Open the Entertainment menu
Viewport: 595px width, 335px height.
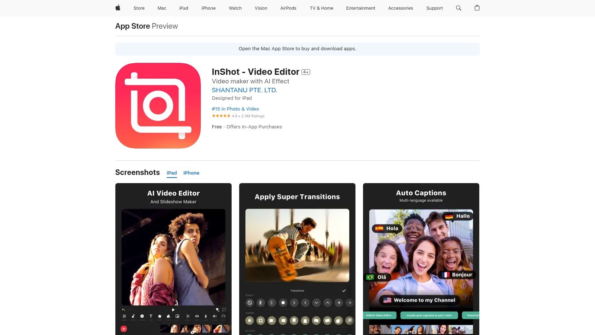coord(361,8)
